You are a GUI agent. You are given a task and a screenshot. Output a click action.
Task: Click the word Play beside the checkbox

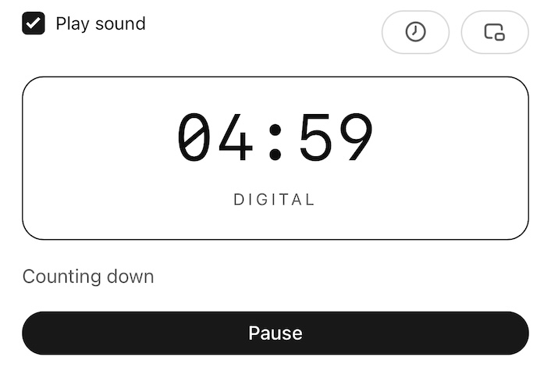click(73, 23)
